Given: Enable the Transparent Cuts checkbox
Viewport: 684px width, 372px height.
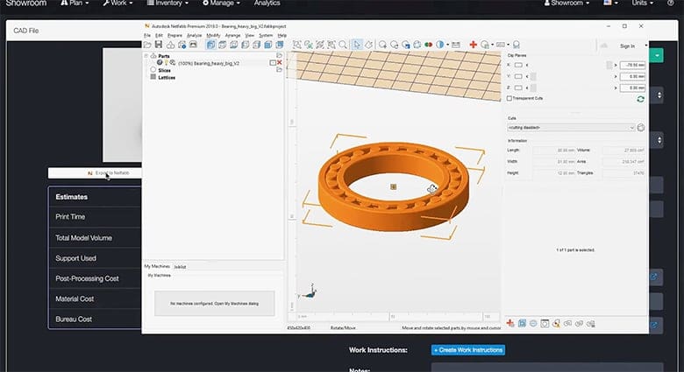Looking at the screenshot, I should (x=510, y=99).
